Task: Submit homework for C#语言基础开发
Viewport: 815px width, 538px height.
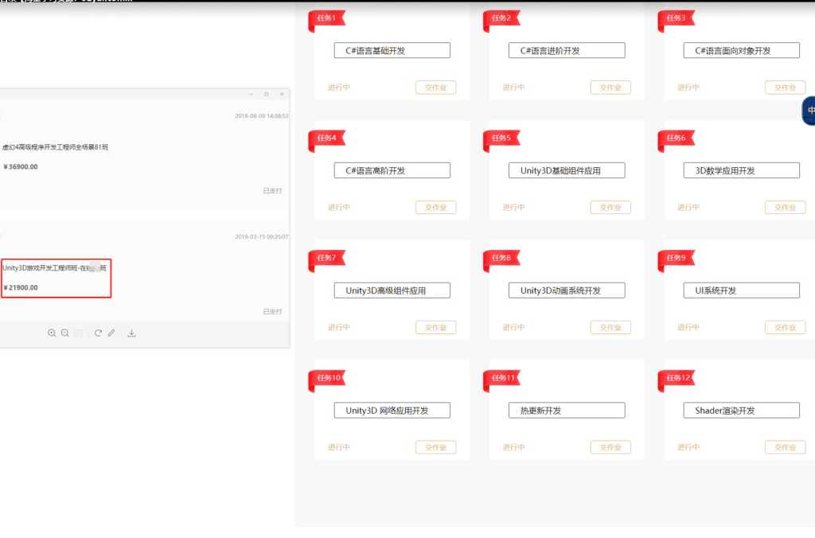Action: pos(435,88)
